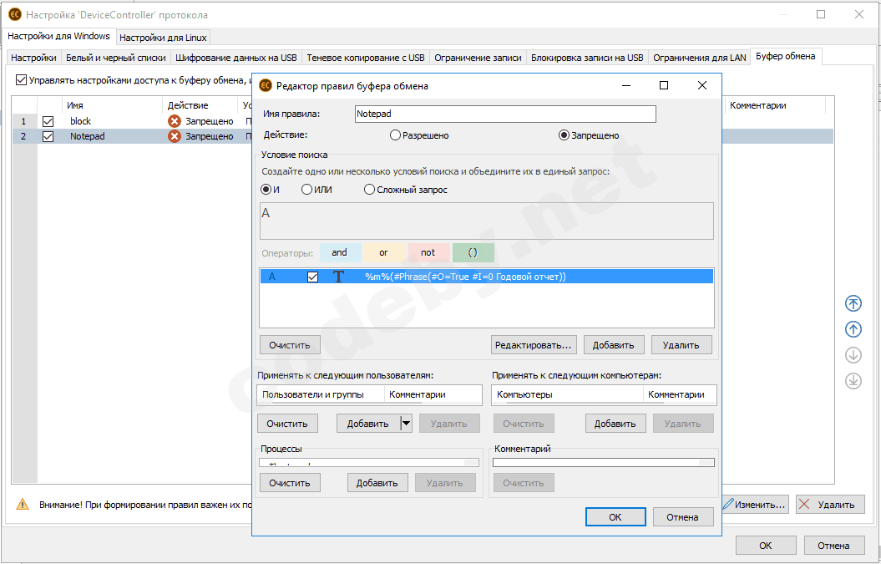Click the move-down arrow icon

[x=853, y=355]
